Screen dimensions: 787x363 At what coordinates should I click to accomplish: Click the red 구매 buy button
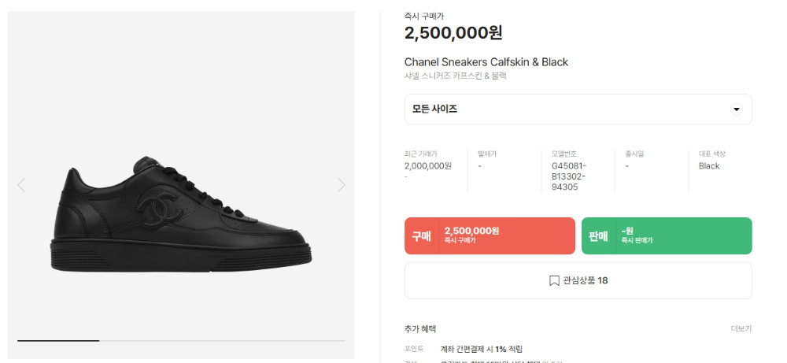tap(490, 236)
